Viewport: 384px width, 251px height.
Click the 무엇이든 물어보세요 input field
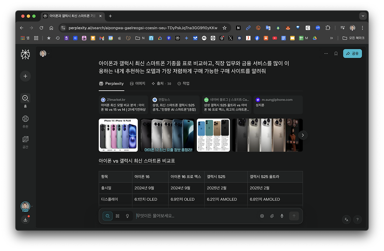click(168, 216)
